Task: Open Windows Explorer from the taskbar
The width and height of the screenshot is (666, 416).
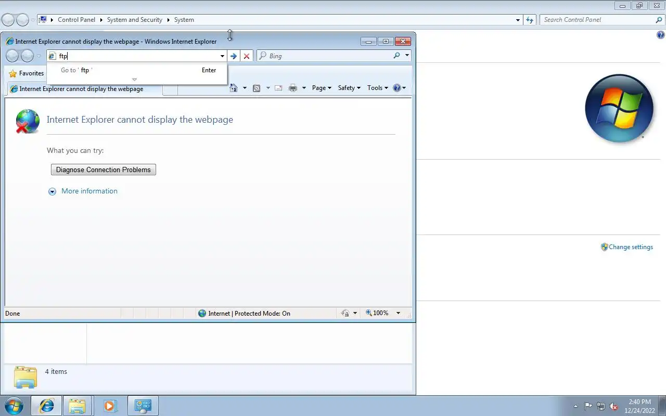Action: click(x=77, y=406)
